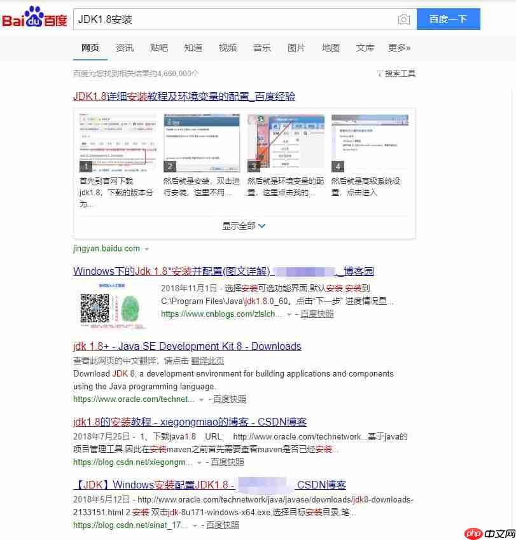Select the 音乐 (Music) search category
Screen dimensions: 516x540
click(x=262, y=48)
